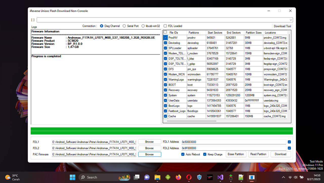Viewport: 324px width, 183px height.
Task: Click the Erase Partition button
Action: 236,154
